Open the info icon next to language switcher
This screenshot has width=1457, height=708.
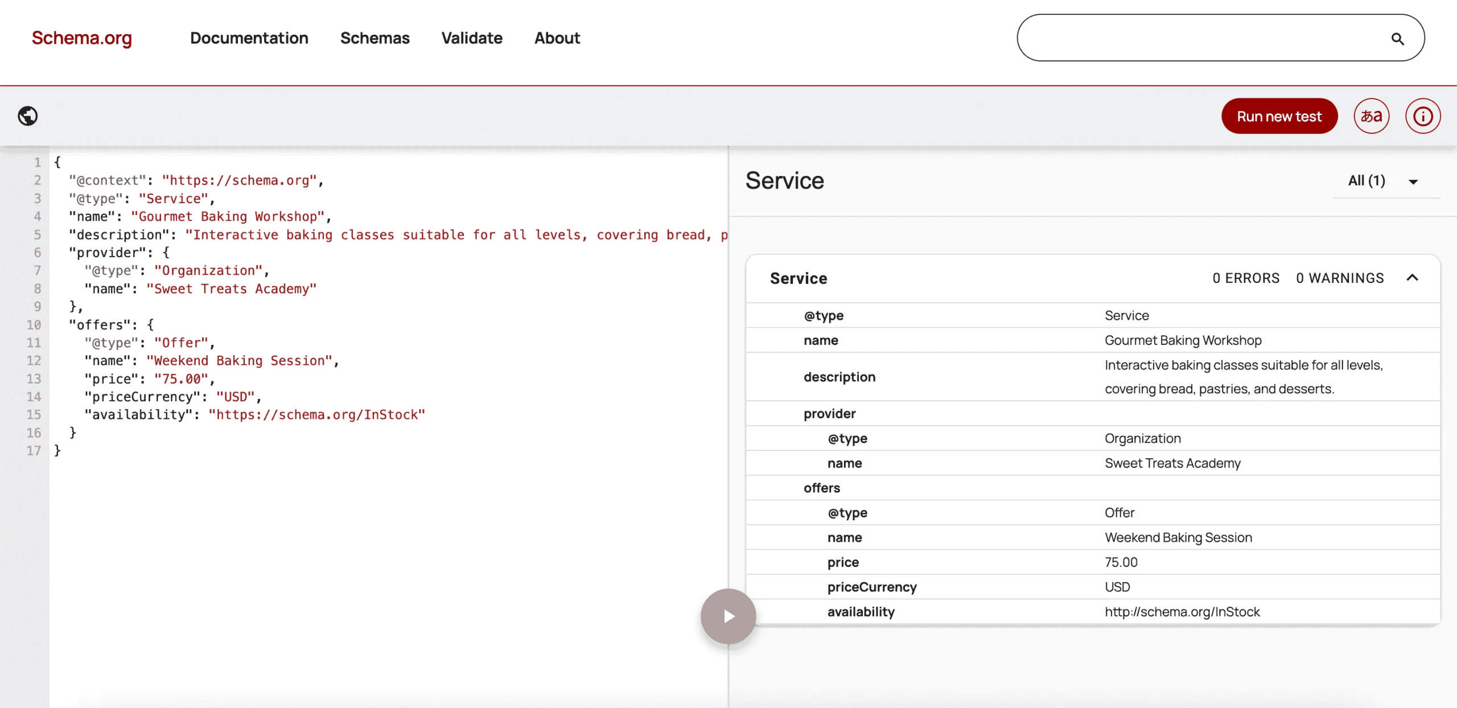1423,116
